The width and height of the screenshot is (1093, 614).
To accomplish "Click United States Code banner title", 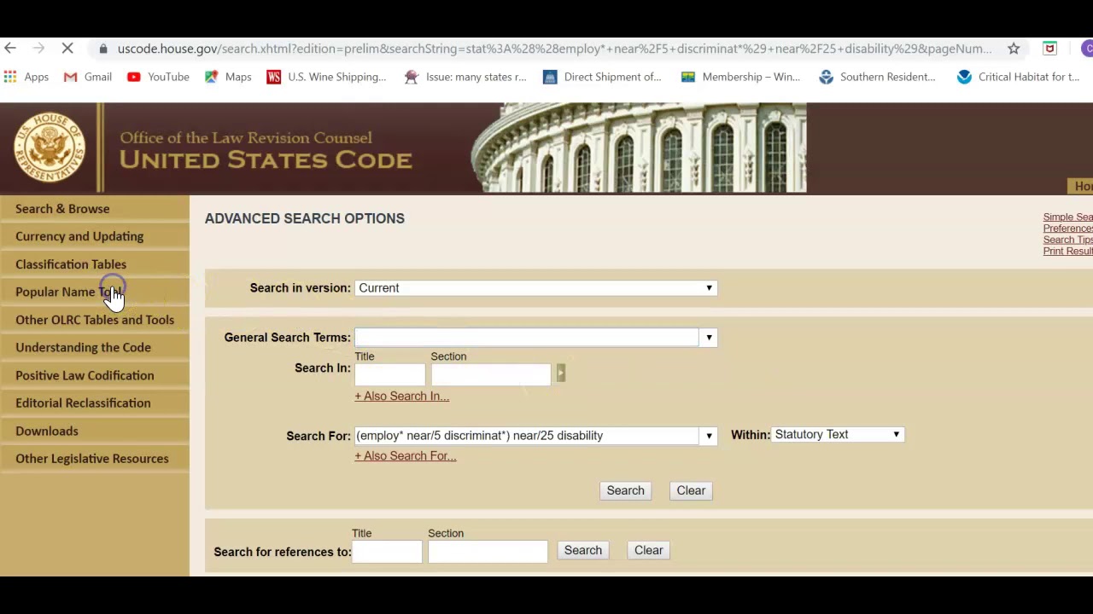I will click(266, 159).
